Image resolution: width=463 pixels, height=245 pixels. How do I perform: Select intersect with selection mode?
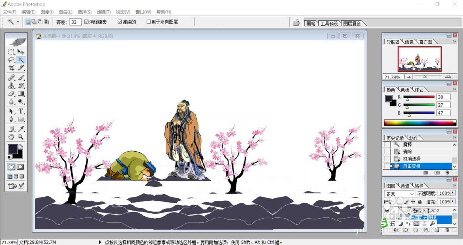[x=46, y=22]
